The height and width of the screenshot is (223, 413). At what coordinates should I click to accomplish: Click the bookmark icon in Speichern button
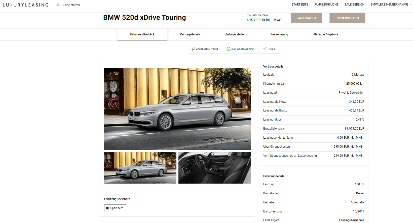[107, 208]
